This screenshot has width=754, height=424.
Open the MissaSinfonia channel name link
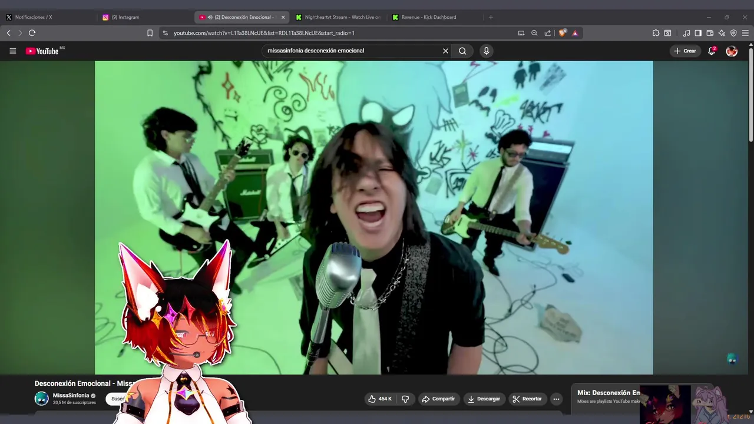71,396
